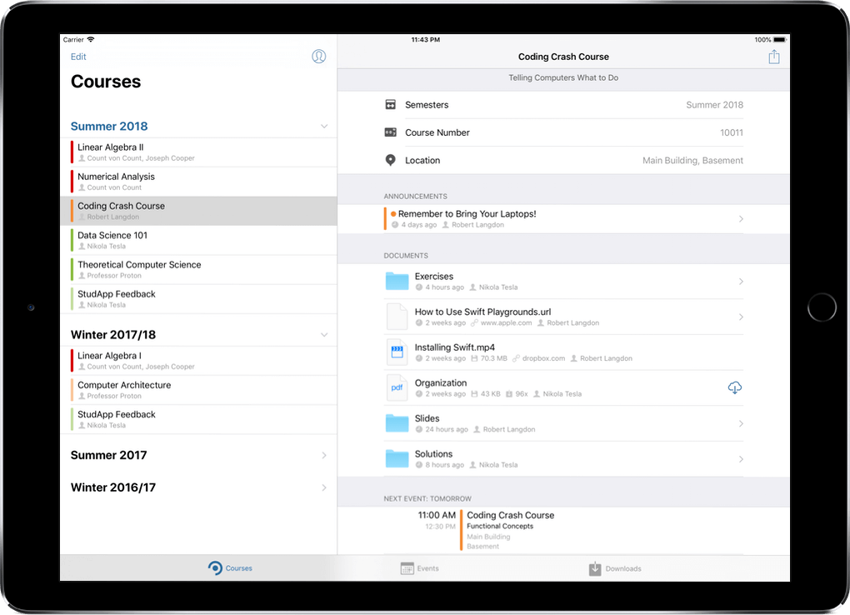Open How to Use Swift Playgrounds.url
Viewport: 850px width, 615px height.
pyautogui.click(x=563, y=317)
